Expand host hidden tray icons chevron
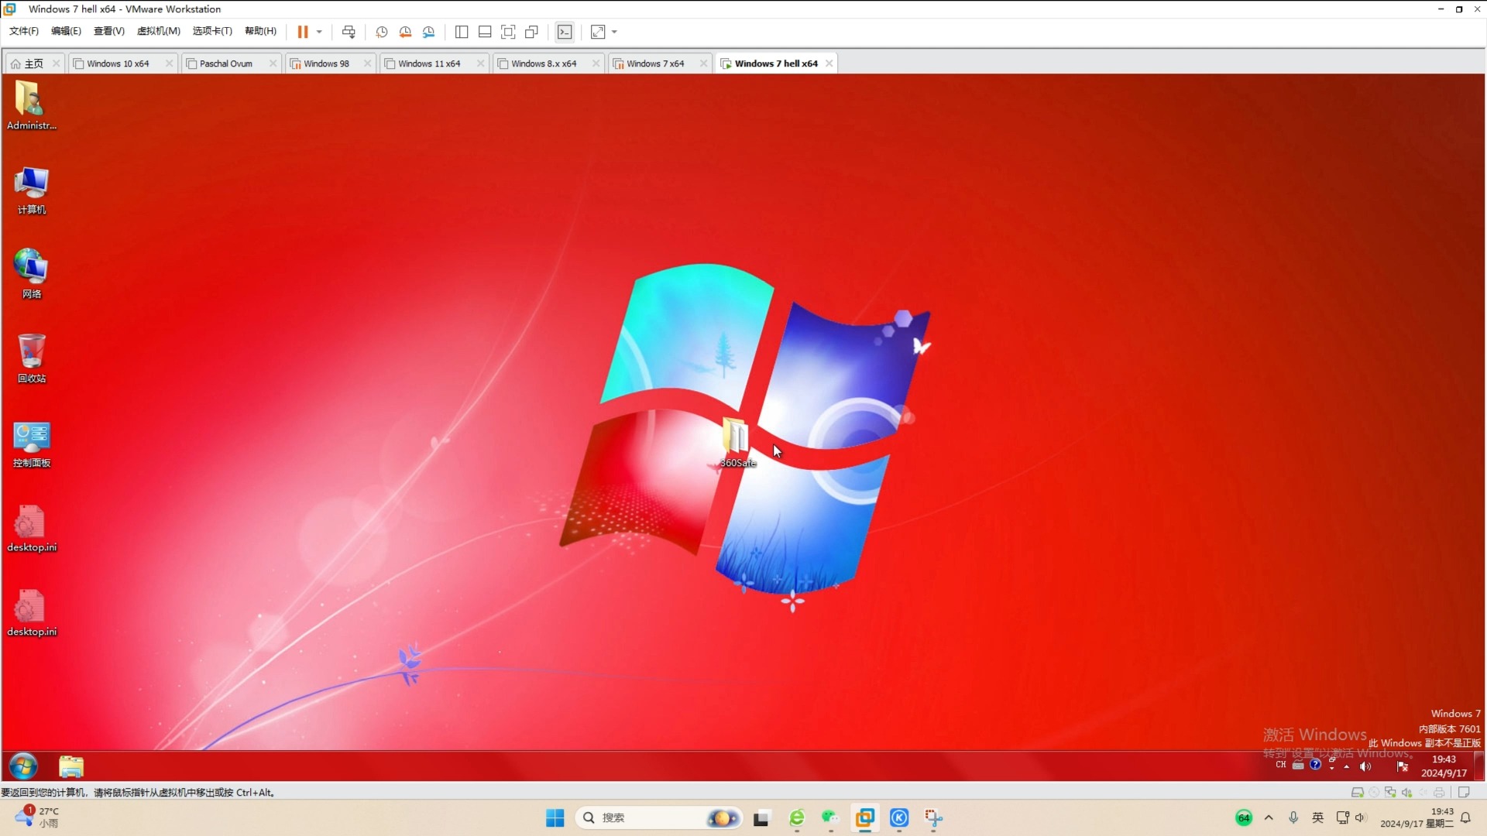 coord(1269,818)
